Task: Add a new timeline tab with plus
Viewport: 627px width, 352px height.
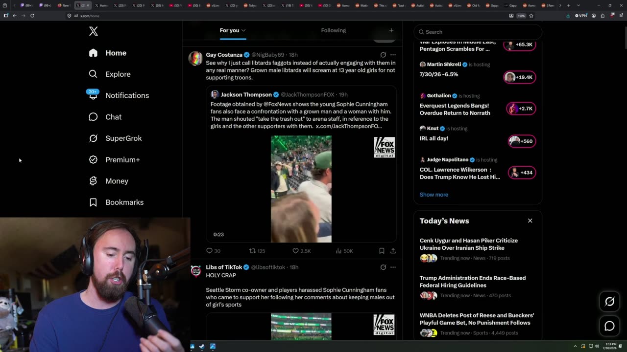Action: [391, 30]
